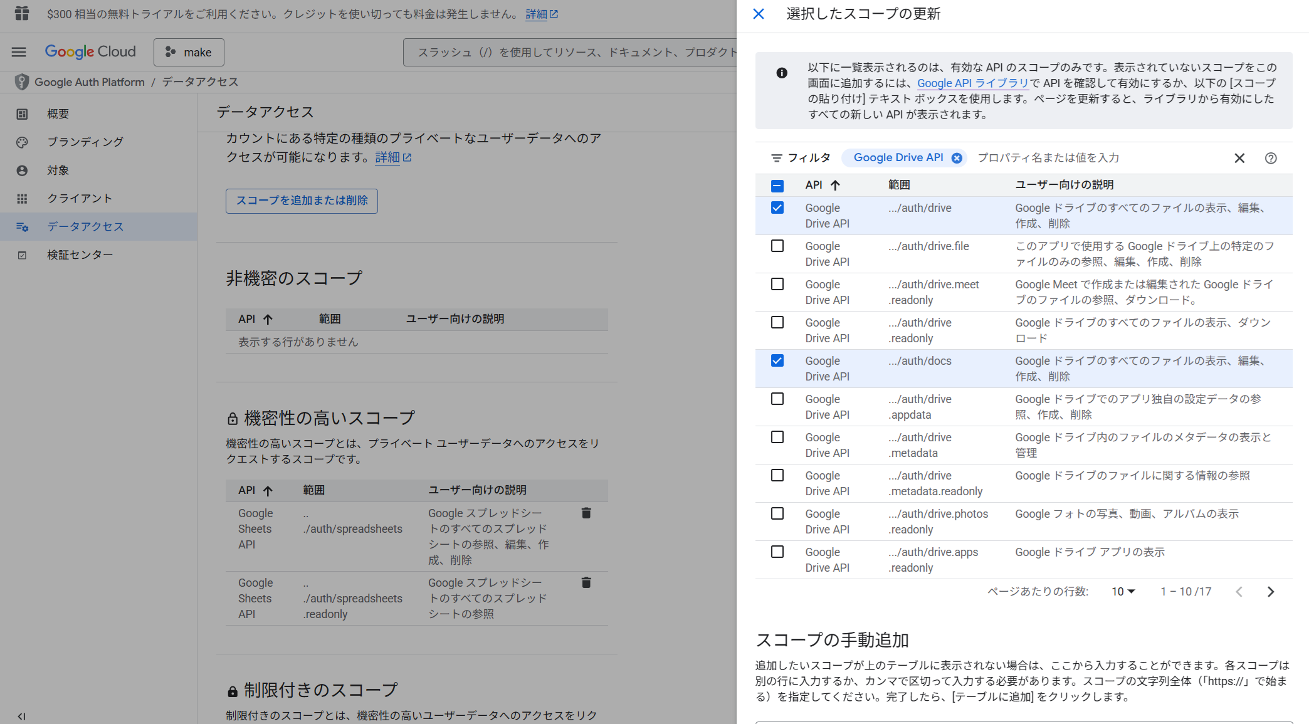Click the 1 – 10 / 17 pagination text
Viewport: 1309px width, 724px height.
1185,592
